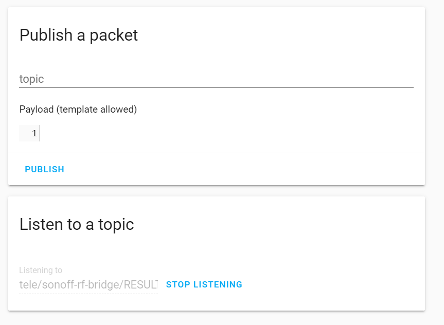Image resolution: width=444 pixels, height=325 pixels.
Task: Click line number 1 in payload gutter
Action: coord(34,134)
